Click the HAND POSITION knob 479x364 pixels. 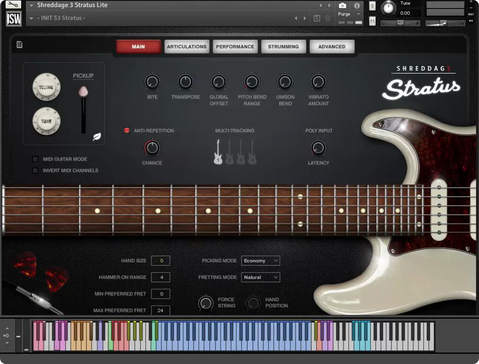(253, 303)
